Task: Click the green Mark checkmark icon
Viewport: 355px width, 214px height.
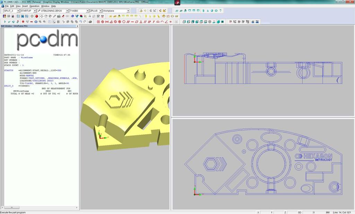Action: click(9, 22)
